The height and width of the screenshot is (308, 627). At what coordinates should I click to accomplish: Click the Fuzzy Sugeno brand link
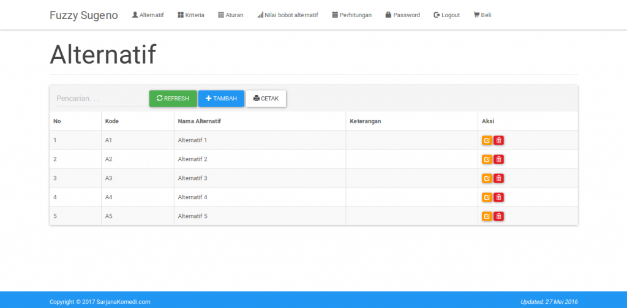coord(84,15)
